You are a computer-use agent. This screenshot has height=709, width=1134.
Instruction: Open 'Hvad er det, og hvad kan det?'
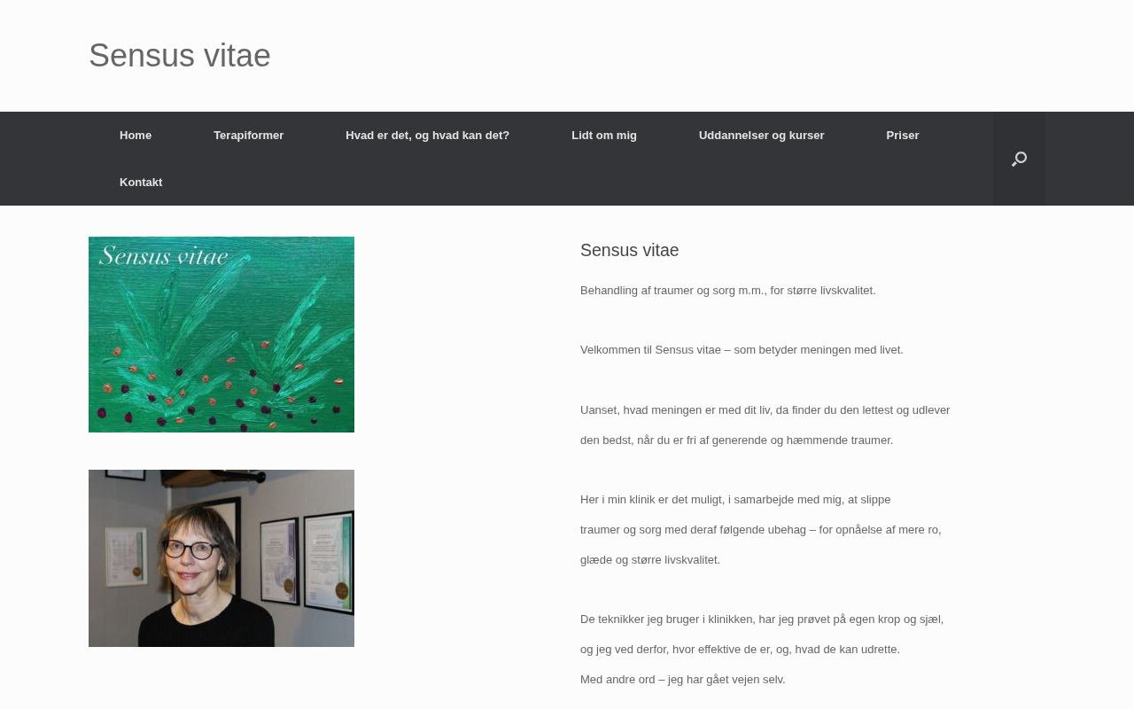[428, 136]
